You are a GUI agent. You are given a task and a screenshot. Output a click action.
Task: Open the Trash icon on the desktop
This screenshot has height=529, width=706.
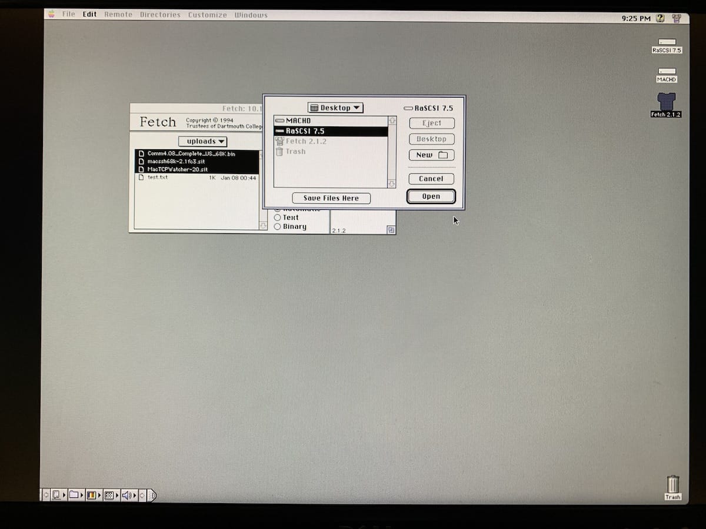tap(672, 488)
